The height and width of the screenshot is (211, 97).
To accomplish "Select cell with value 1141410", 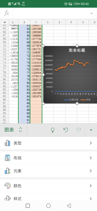I will click(36, 63).
